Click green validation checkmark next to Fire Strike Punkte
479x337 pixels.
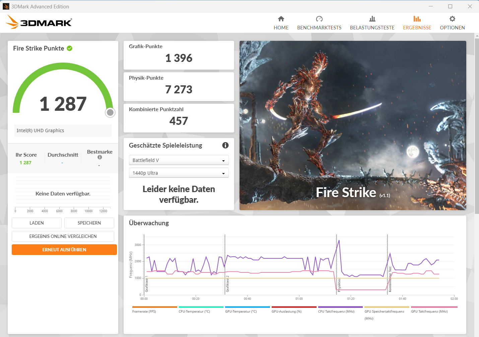pos(70,48)
